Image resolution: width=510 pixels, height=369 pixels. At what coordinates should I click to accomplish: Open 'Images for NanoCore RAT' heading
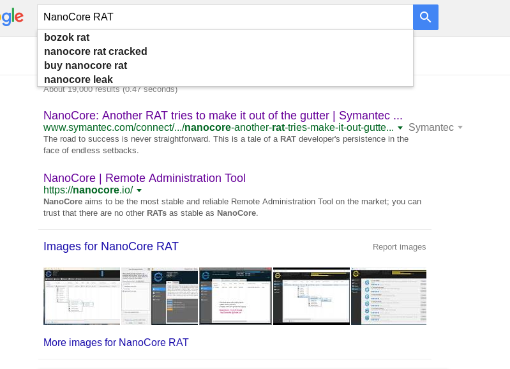click(111, 246)
